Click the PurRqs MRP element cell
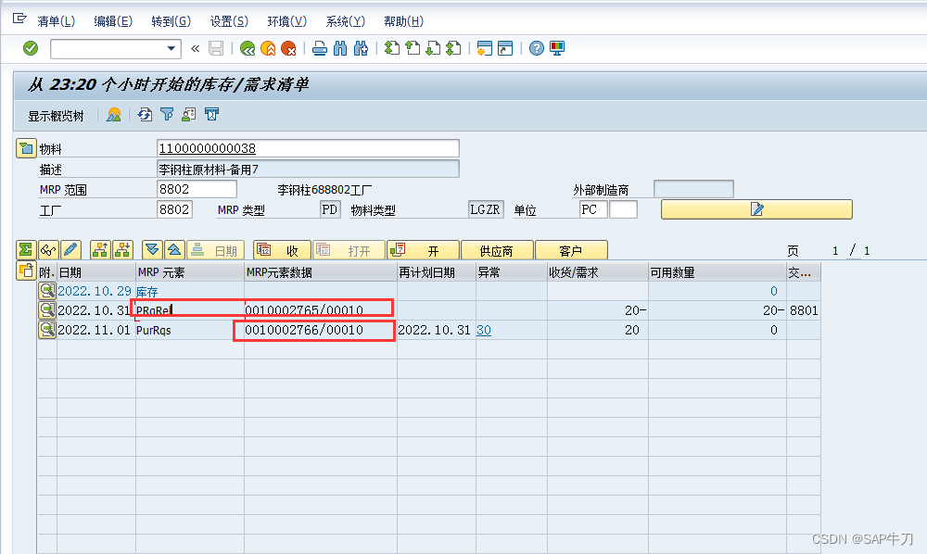Image resolution: width=927 pixels, height=554 pixels. pos(190,330)
